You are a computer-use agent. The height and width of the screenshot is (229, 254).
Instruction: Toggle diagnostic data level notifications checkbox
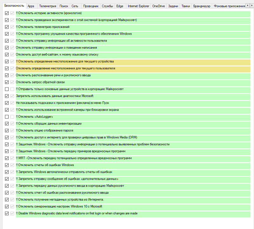[7, 213]
